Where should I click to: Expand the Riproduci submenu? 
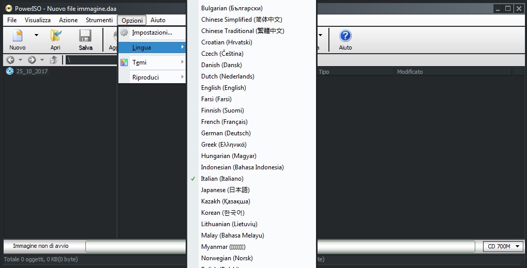click(152, 77)
